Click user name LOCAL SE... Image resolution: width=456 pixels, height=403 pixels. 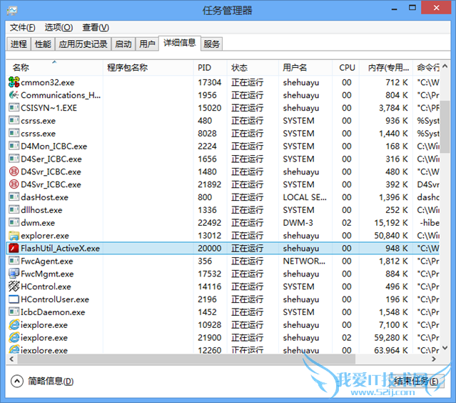coord(305,197)
